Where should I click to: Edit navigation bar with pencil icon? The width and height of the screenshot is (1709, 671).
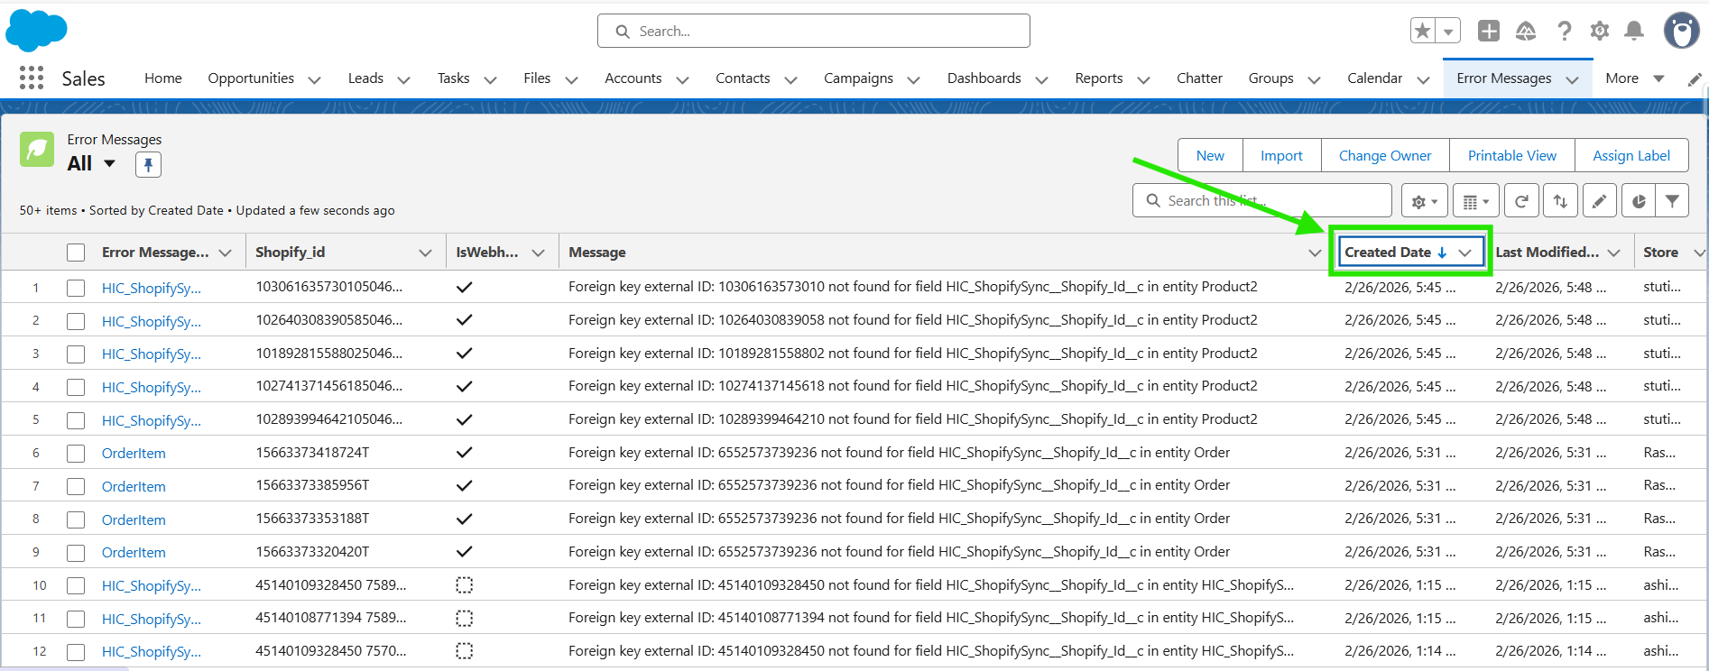point(1695,79)
